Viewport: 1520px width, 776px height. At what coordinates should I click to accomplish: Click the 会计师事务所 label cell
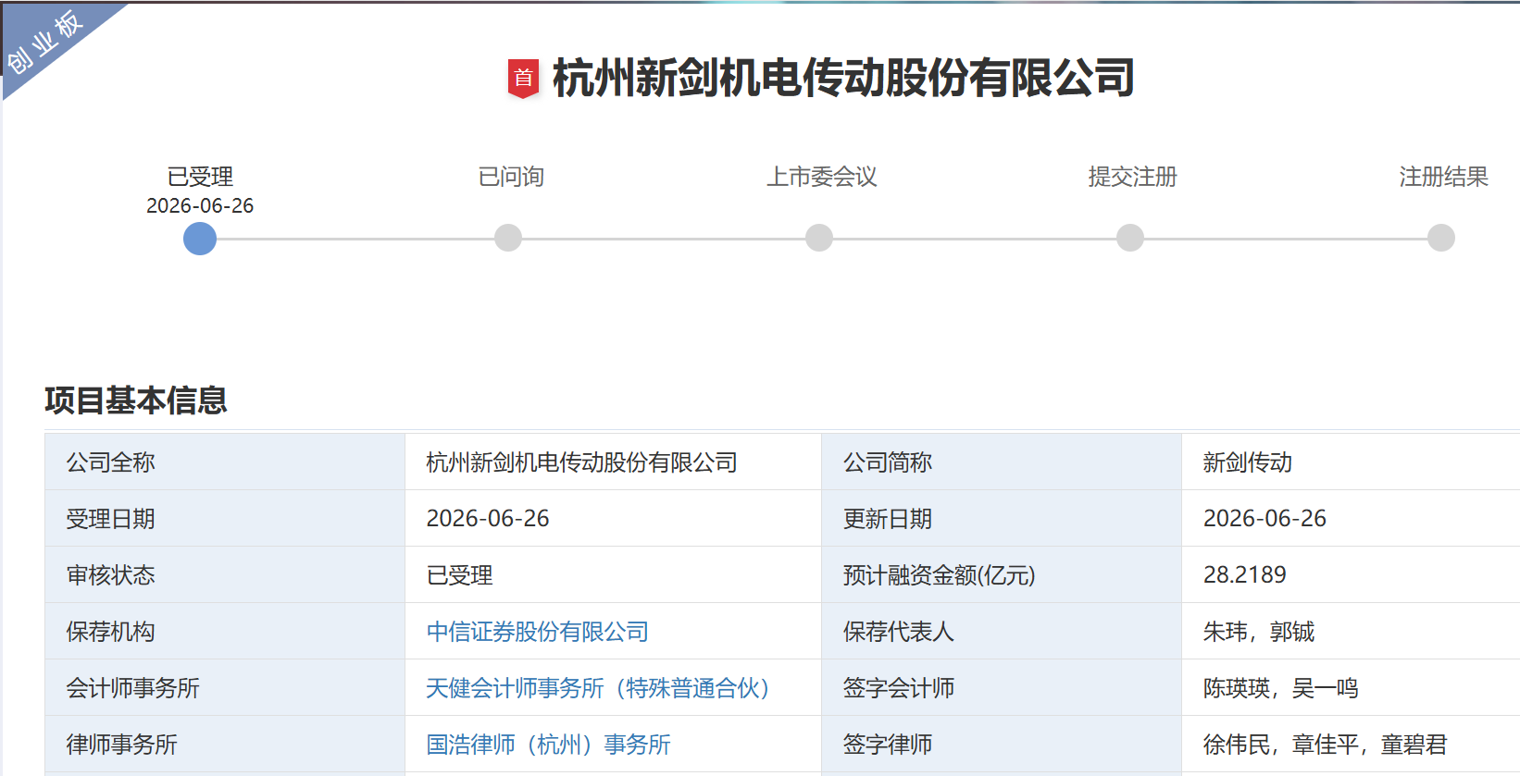coord(225,688)
